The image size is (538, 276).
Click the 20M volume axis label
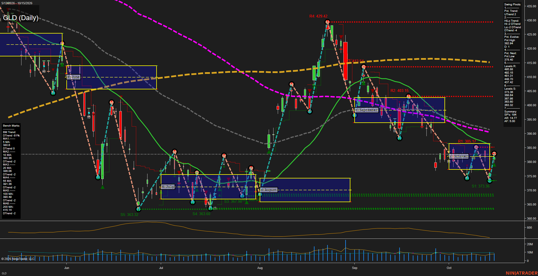[x=530, y=244]
